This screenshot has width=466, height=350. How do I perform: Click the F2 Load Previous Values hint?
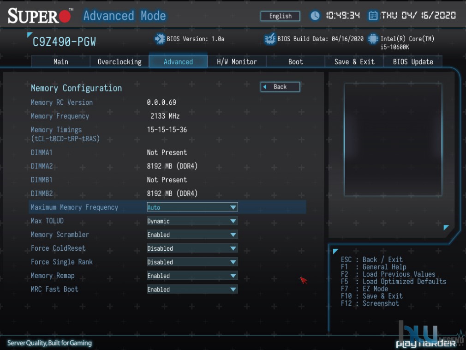point(388,274)
